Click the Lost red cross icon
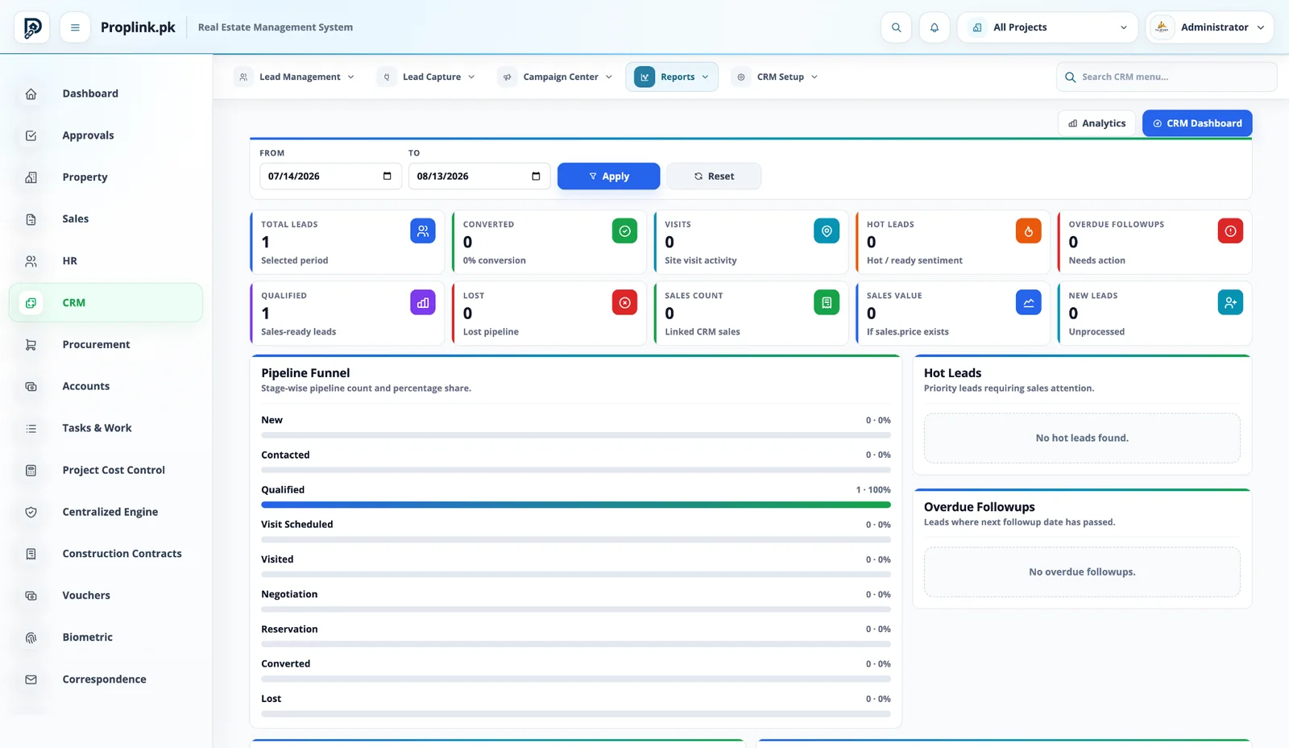The image size is (1289, 748). pos(624,302)
